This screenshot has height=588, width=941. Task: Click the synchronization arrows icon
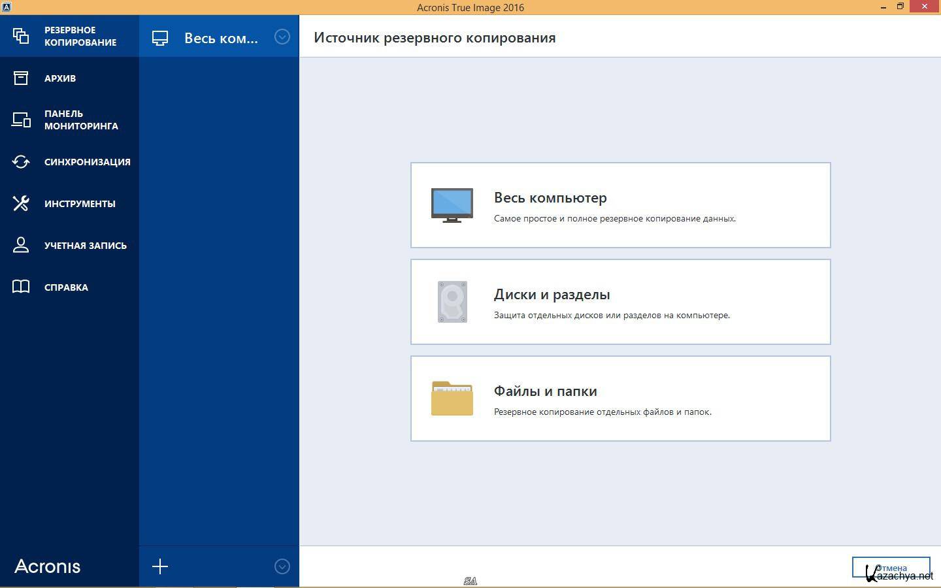coord(21,161)
